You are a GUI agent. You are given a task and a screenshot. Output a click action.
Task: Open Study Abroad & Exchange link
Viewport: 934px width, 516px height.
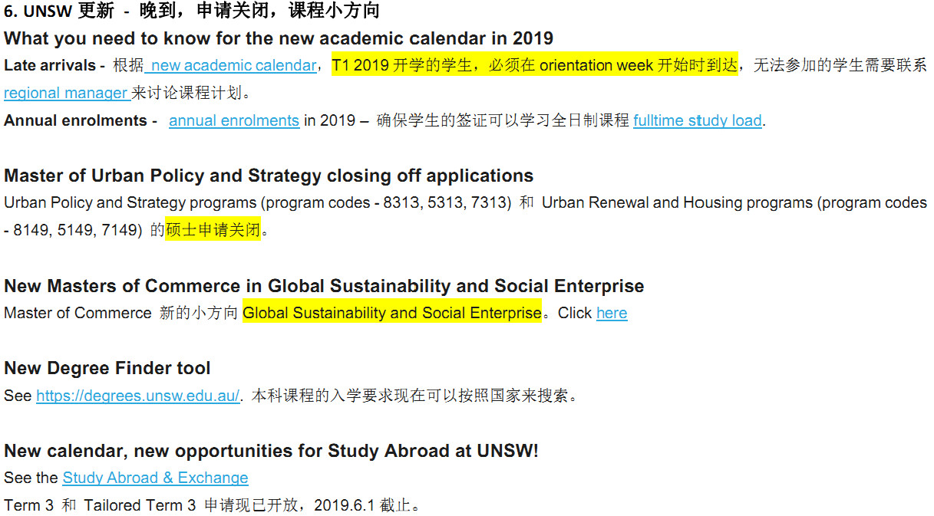(155, 478)
